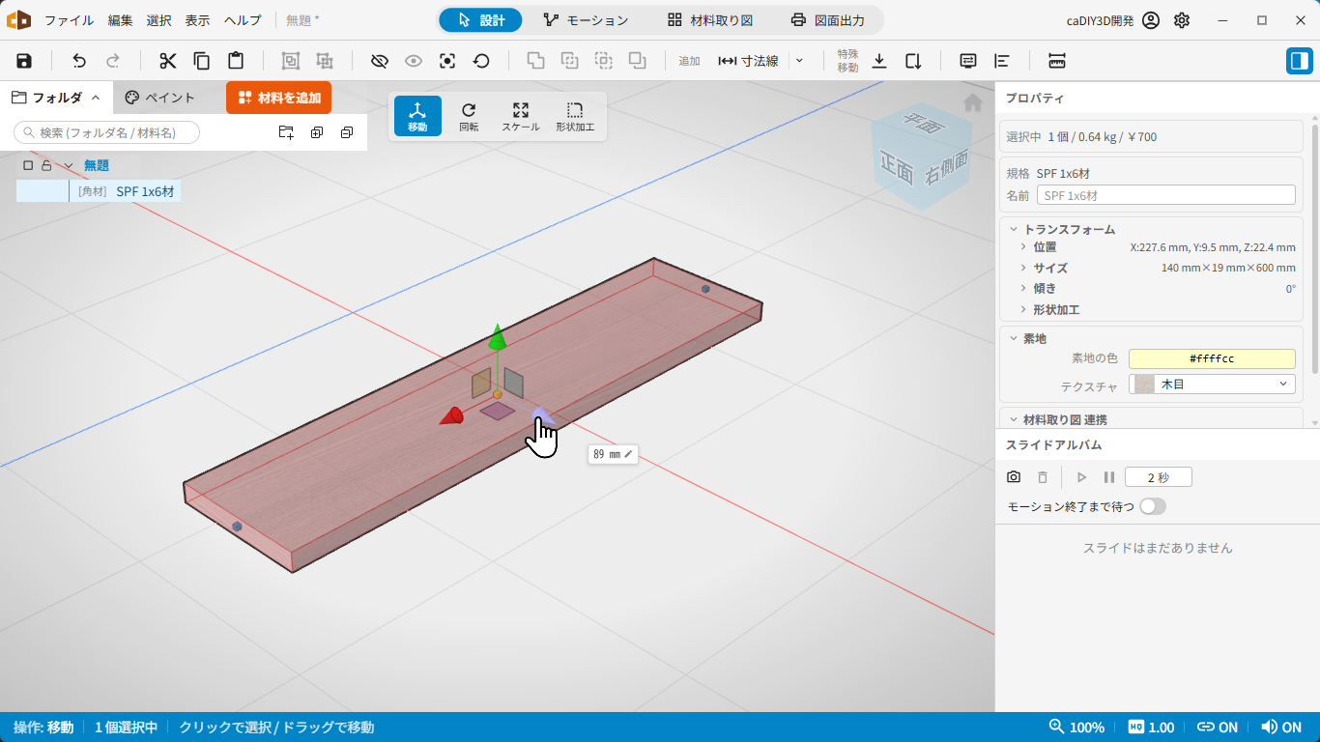The height and width of the screenshot is (742, 1320).
Task: Click the scissors cut icon
Action: coord(168,61)
